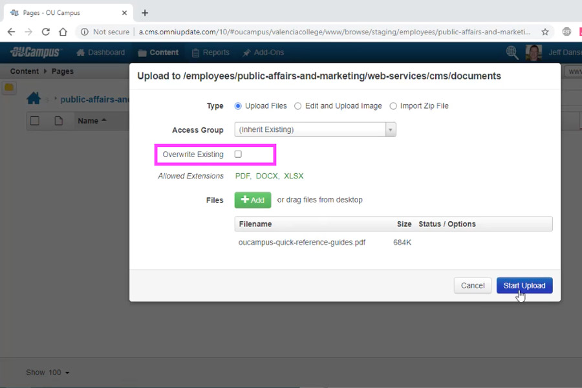
Task: Bookmark page with star icon
Action: (x=545, y=32)
